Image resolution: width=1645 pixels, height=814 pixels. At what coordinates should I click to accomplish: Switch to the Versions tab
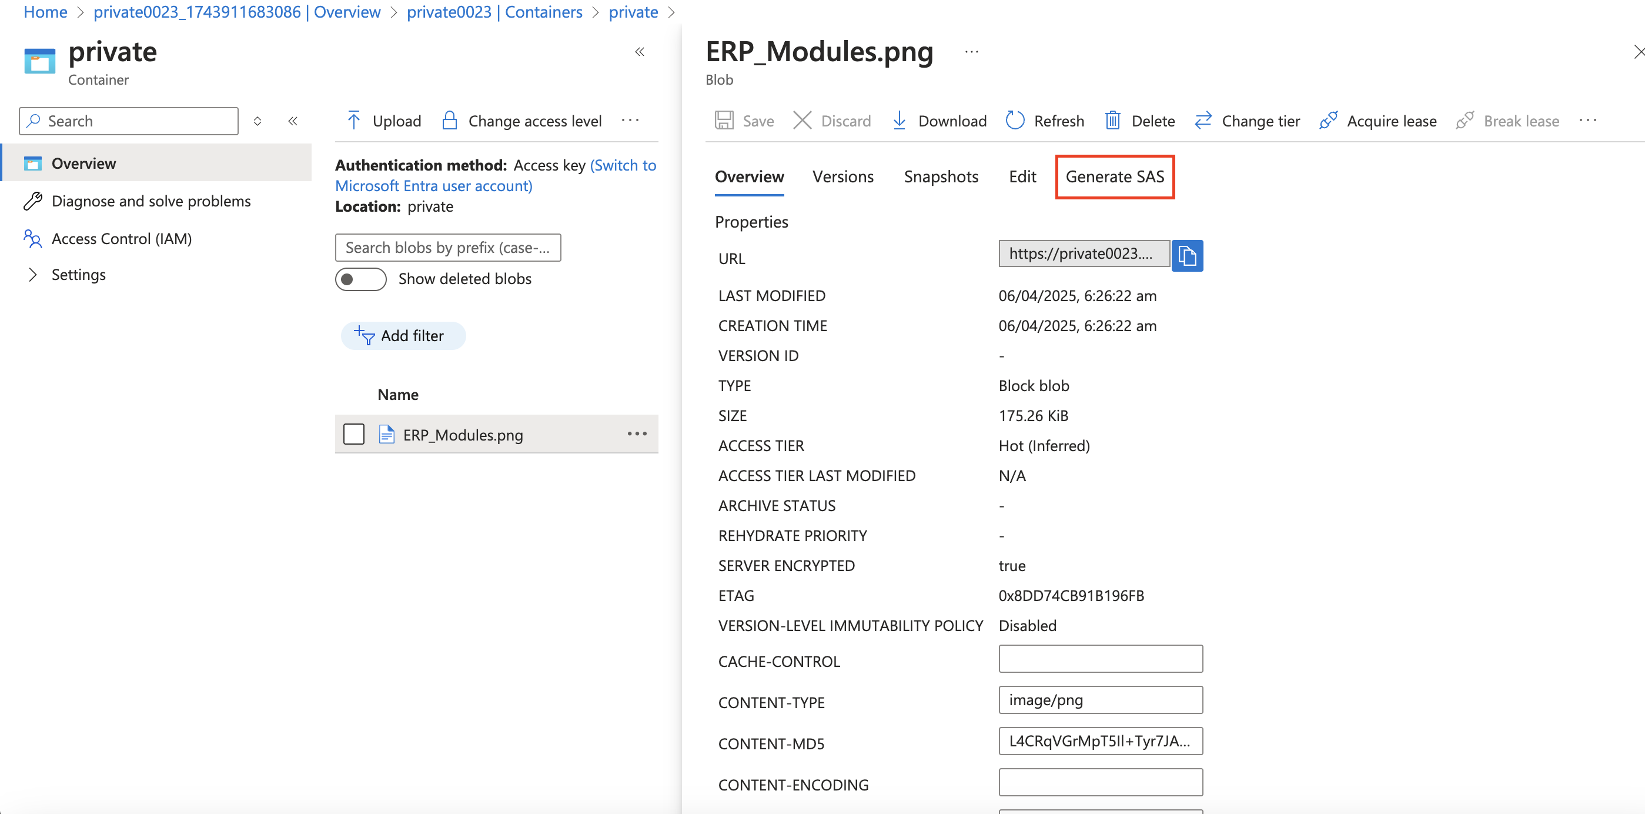(x=842, y=176)
